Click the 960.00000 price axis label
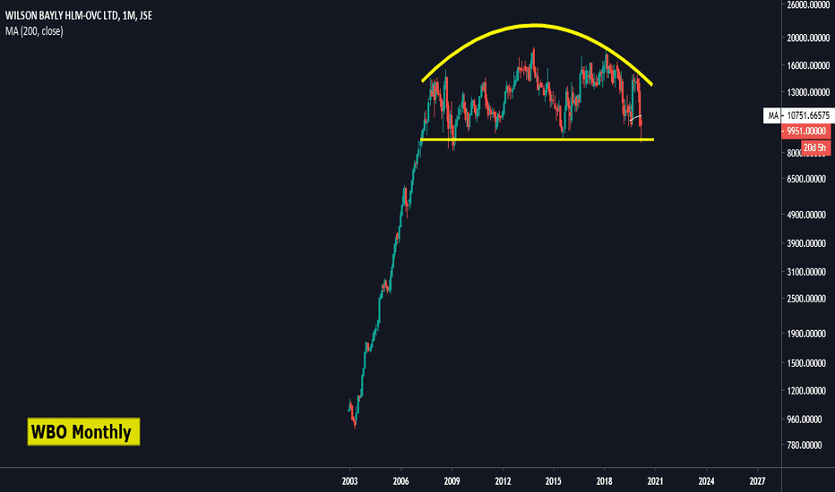The height and width of the screenshot is (492, 835). point(805,420)
